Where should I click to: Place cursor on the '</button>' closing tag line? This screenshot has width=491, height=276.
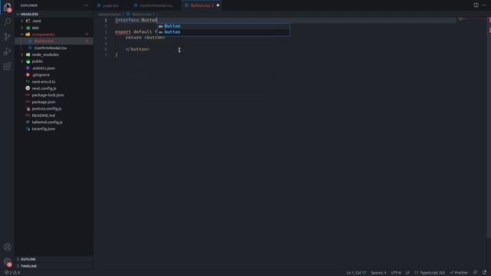point(137,49)
